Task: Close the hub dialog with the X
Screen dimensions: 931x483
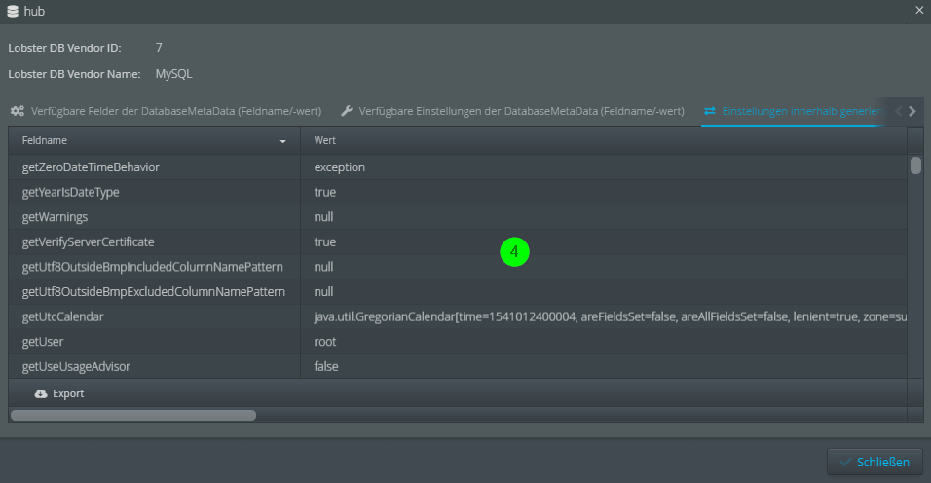Action: point(919,10)
